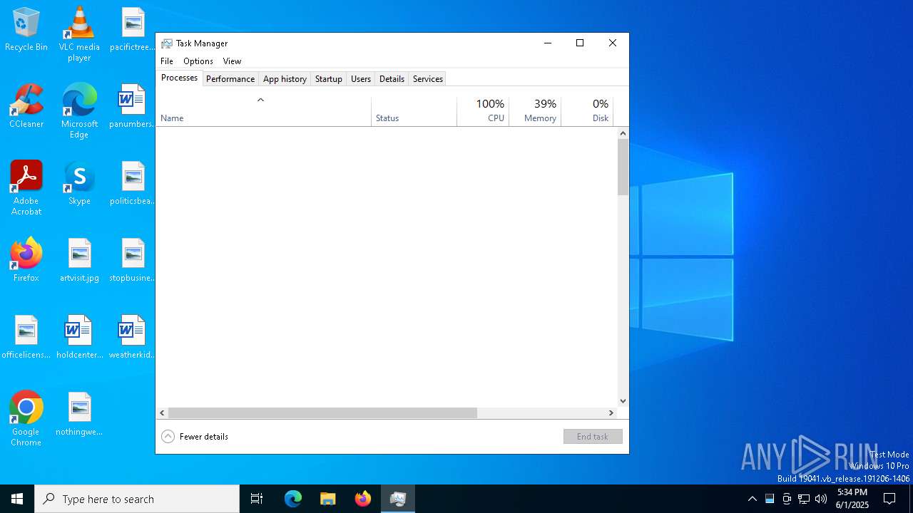Select the artvisit.jpg file icon
The width and height of the screenshot is (913, 513).
point(79,261)
